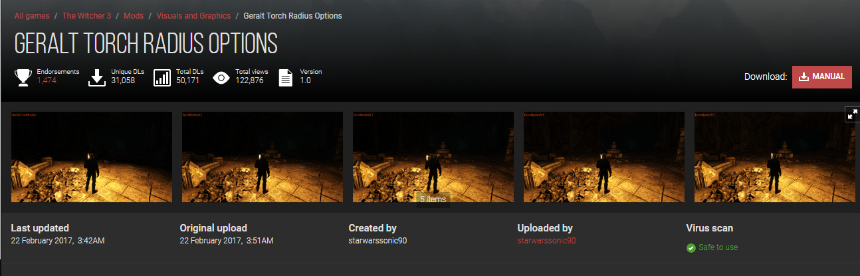Click the total views eye icon

[x=221, y=78]
